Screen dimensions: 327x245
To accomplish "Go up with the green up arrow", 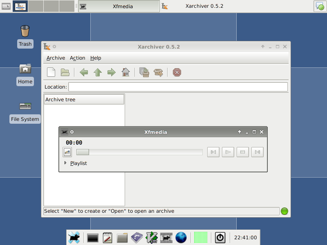I will [98, 72].
